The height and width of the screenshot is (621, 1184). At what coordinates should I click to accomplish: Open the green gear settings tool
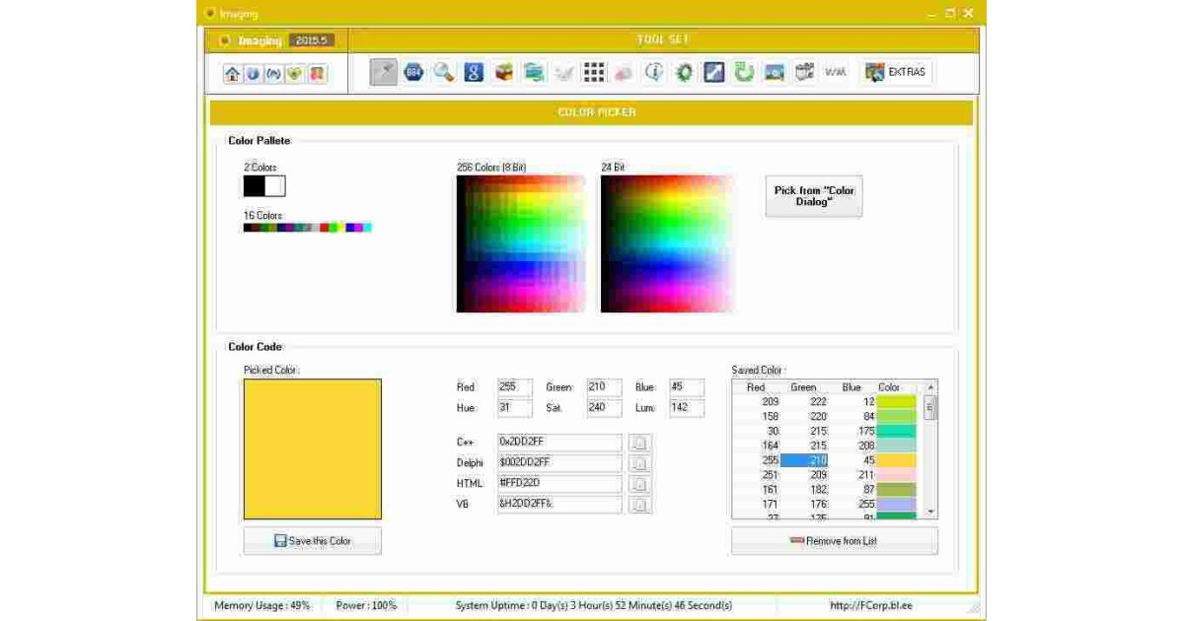[x=684, y=73]
